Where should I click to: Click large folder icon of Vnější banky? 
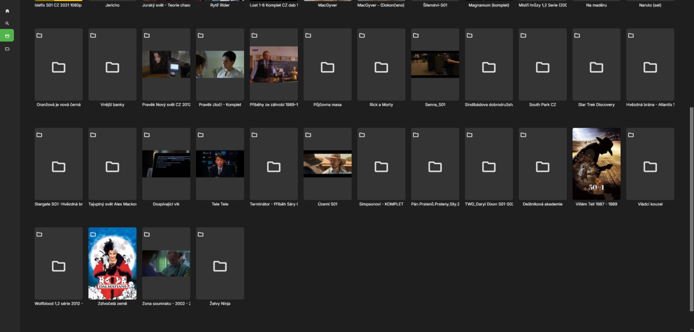pos(112,67)
